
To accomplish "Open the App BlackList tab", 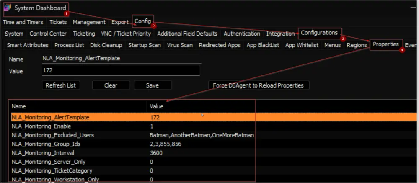I will 263,45.
